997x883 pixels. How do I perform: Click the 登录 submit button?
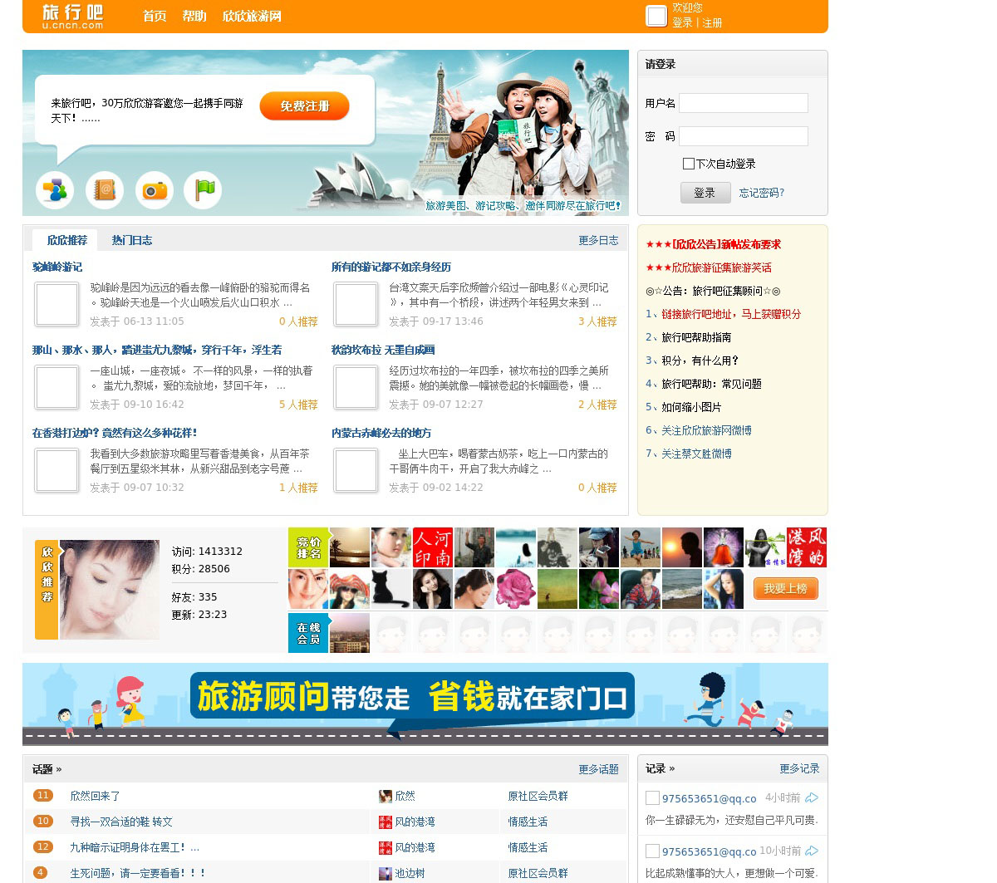pos(705,193)
